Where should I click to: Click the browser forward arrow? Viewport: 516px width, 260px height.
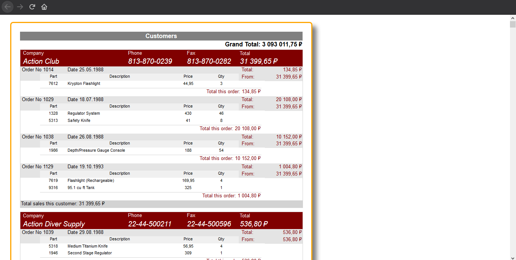(20, 7)
